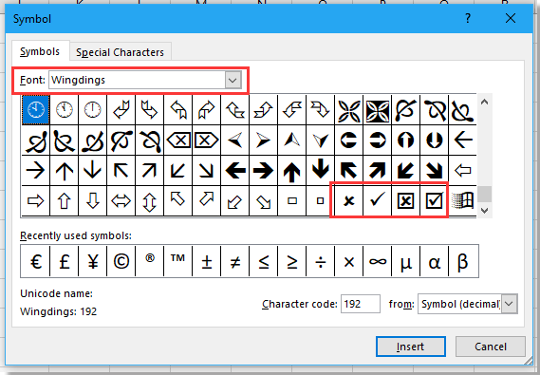Viewport: 540px width, 375px height.
Task: Select the outlined right block arrow symbol
Action: click(36, 200)
